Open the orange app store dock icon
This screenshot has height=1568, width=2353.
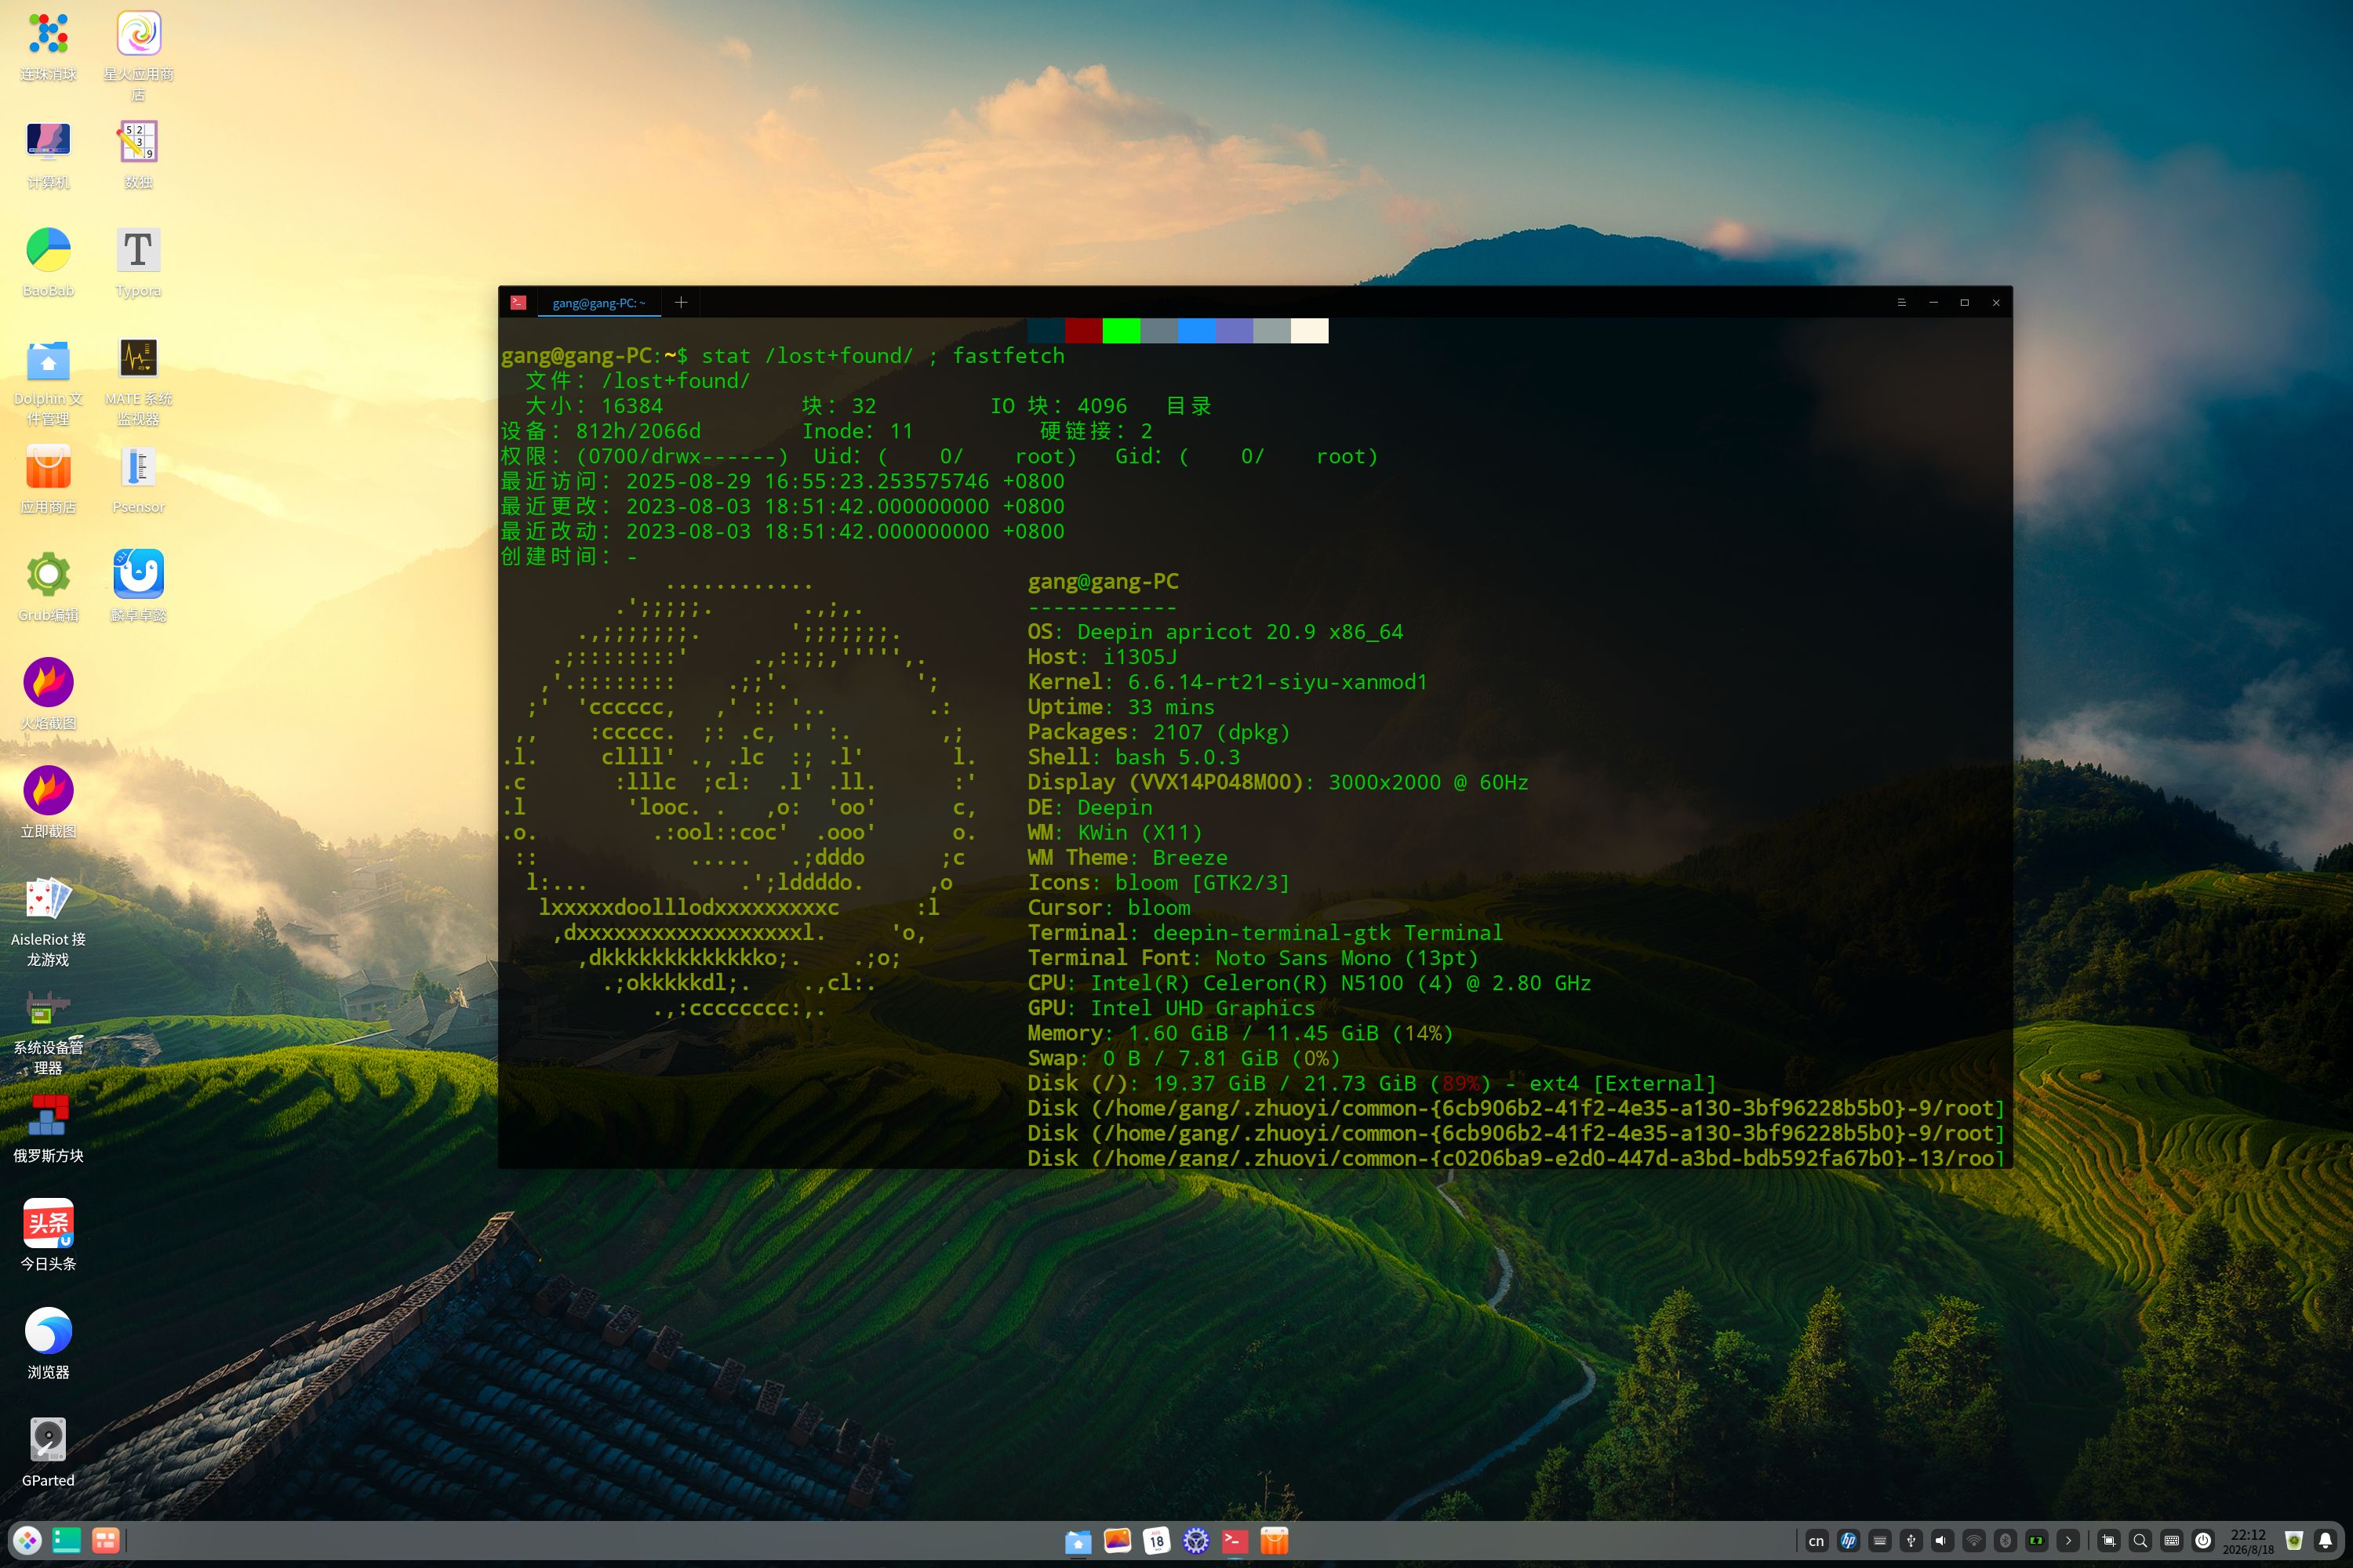pos(1274,1541)
